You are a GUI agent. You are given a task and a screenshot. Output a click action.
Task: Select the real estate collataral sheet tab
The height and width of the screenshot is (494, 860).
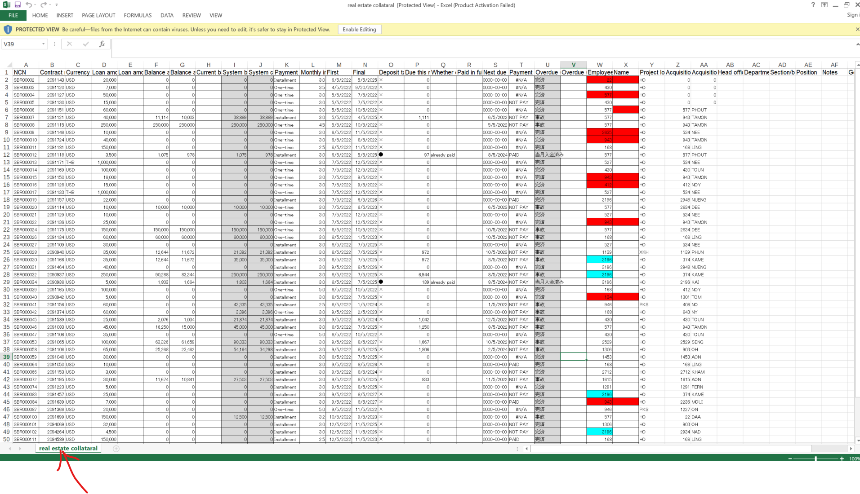pos(68,448)
